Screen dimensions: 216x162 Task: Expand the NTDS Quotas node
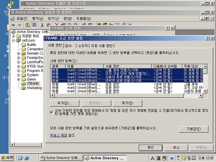[x=19, y=66]
